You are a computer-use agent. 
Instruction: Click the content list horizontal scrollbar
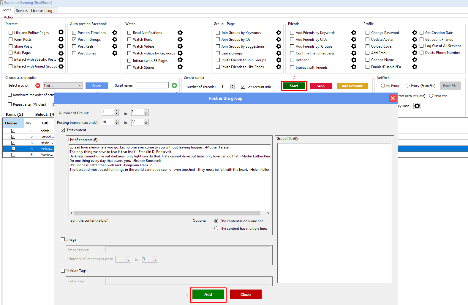pos(167,213)
